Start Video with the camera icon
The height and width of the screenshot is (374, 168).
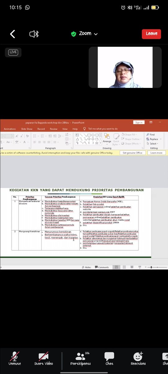pyautogui.click(x=44, y=358)
